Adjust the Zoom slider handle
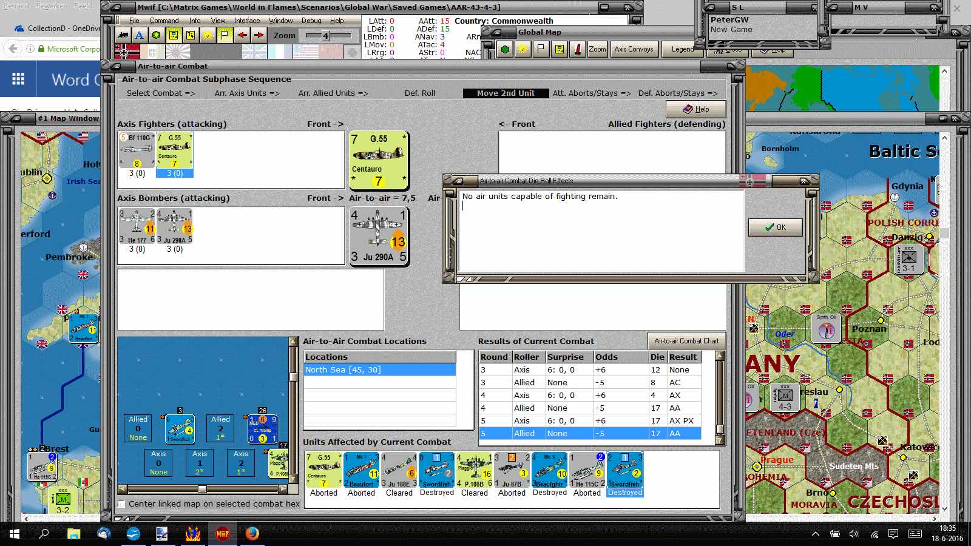Screen dimensions: 971x546 tap(325, 36)
